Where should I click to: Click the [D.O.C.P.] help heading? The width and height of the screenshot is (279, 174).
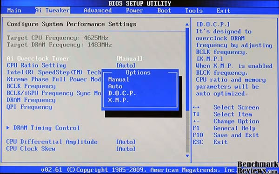click(213, 25)
